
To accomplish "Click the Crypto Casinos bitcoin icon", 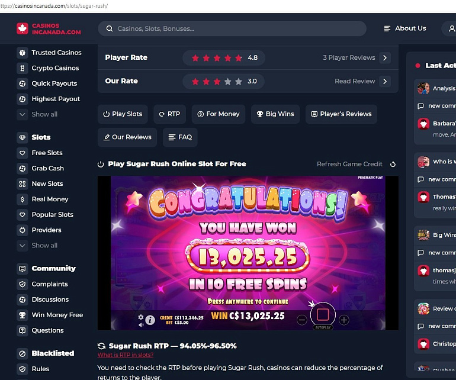I will point(23,68).
